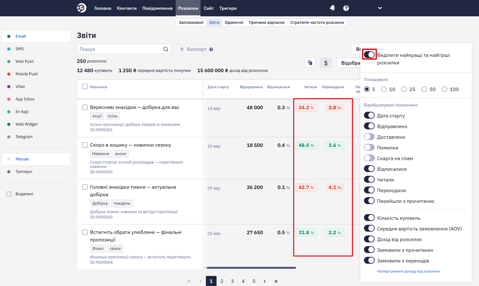Select show 100 rows radio
479x286 pixels.
(x=444, y=89)
